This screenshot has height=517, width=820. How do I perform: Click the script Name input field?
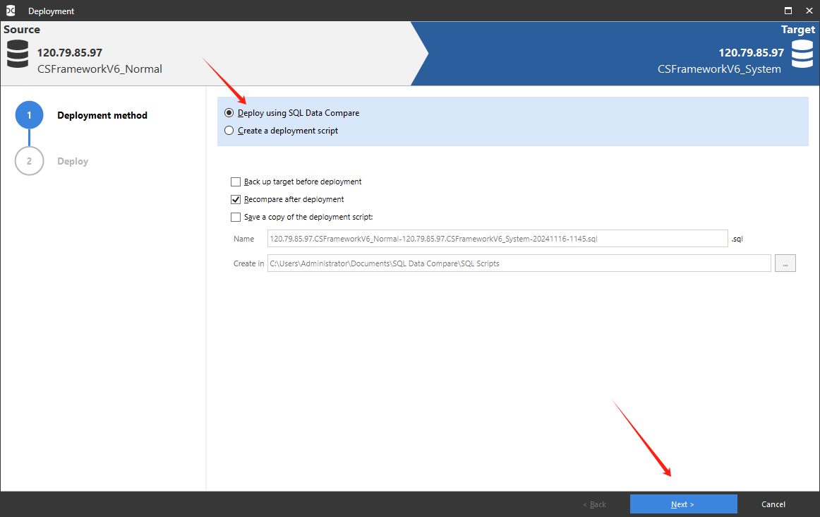tap(498, 239)
